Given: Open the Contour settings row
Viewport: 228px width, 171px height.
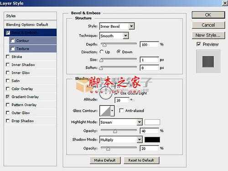Looking at the screenshot, I should 33,41.
